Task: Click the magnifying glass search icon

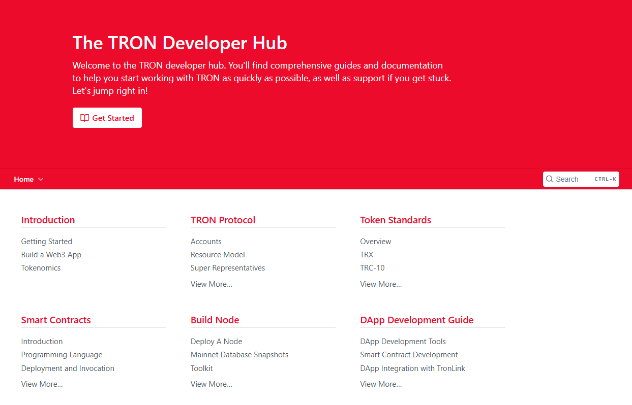Action: [550, 179]
